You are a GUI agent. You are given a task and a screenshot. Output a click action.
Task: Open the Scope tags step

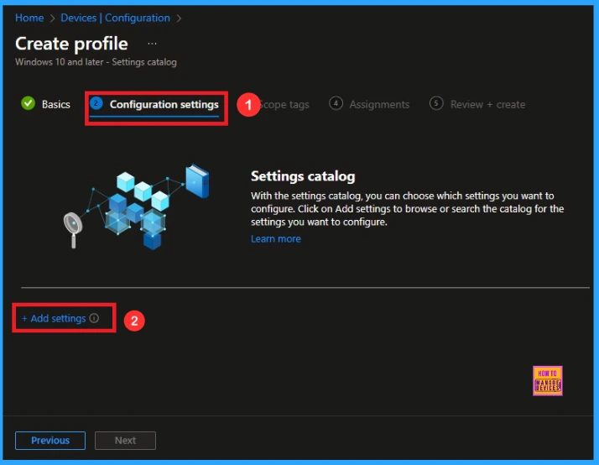(x=284, y=105)
